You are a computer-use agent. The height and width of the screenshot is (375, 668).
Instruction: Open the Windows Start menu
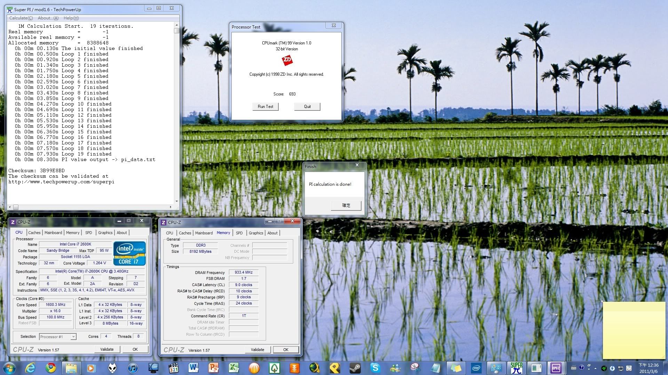tap(9, 368)
